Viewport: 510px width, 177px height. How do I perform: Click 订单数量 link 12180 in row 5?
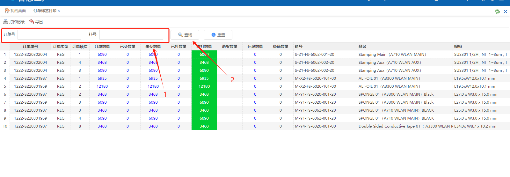102,86
